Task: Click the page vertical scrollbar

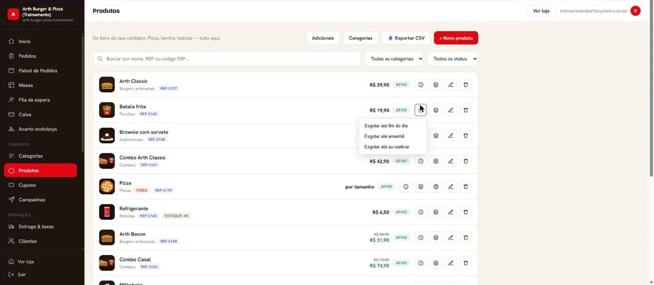Action: tap(651, 89)
